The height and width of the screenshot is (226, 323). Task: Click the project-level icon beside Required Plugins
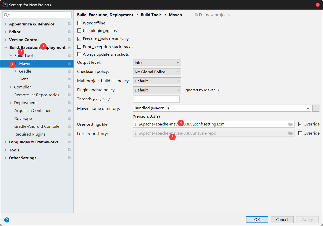point(69,134)
